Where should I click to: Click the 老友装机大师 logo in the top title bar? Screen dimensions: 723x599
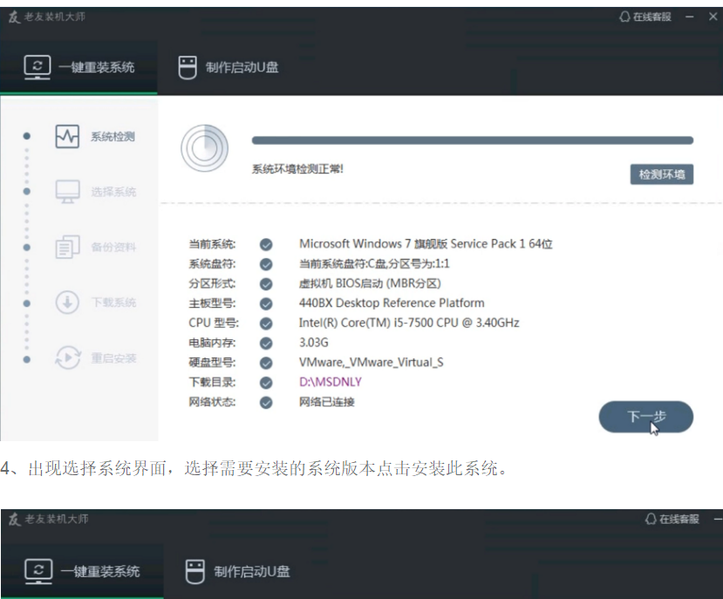click(x=14, y=17)
